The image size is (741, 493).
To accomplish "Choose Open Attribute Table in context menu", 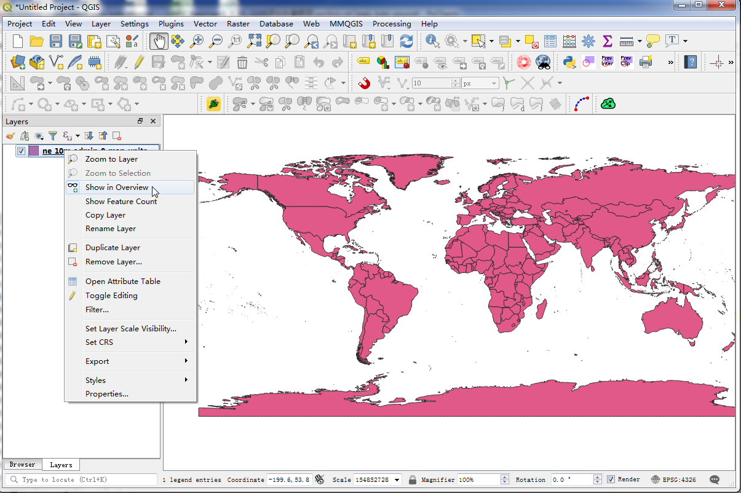I will click(130, 281).
